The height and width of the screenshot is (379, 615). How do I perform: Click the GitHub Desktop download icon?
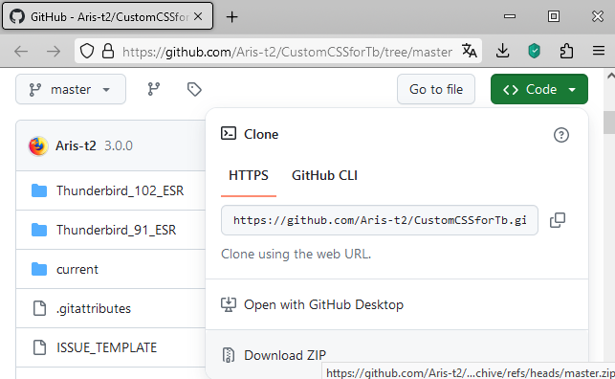point(229,304)
